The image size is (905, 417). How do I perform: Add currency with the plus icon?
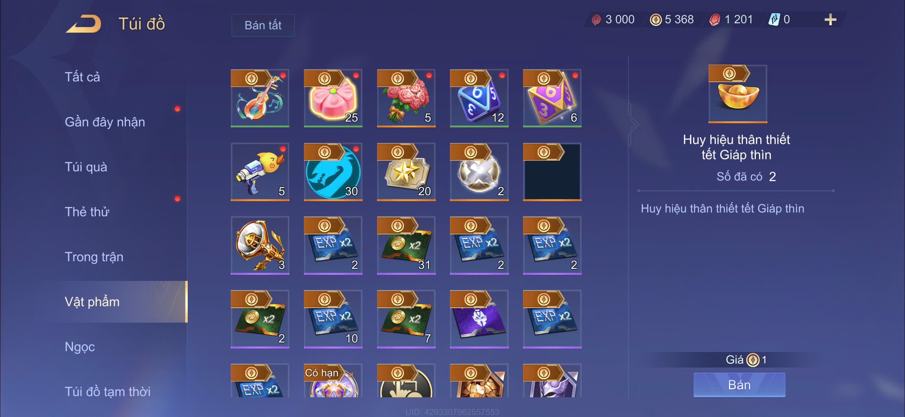pyautogui.click(x=830, y=20)
